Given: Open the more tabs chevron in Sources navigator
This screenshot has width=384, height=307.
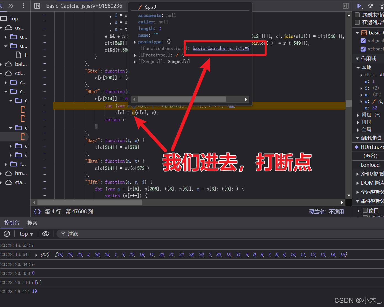Looking at the screenshot, I should point(11,6).
